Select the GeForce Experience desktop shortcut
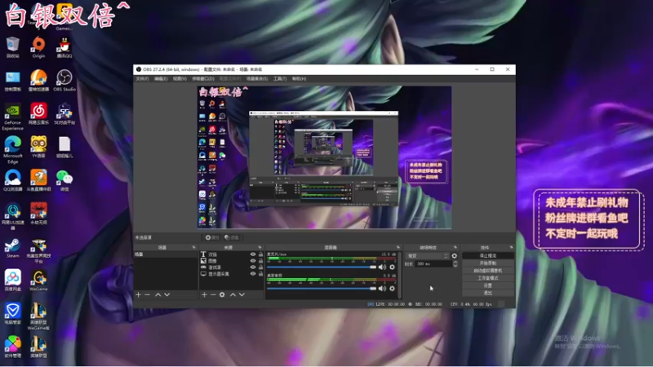Viewport: 653px width, 367px height. (12, 117)
